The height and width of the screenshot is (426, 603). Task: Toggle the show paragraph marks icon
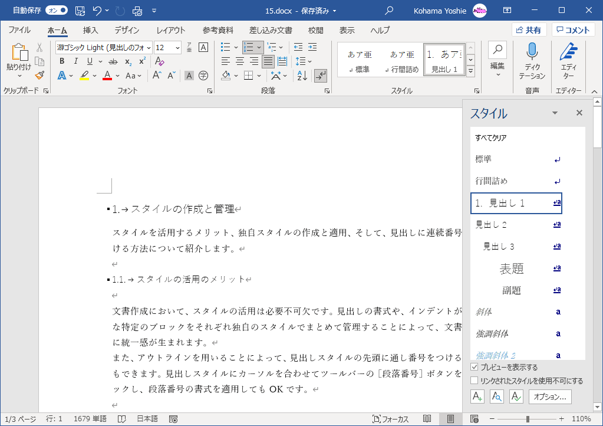pos(321,75)
